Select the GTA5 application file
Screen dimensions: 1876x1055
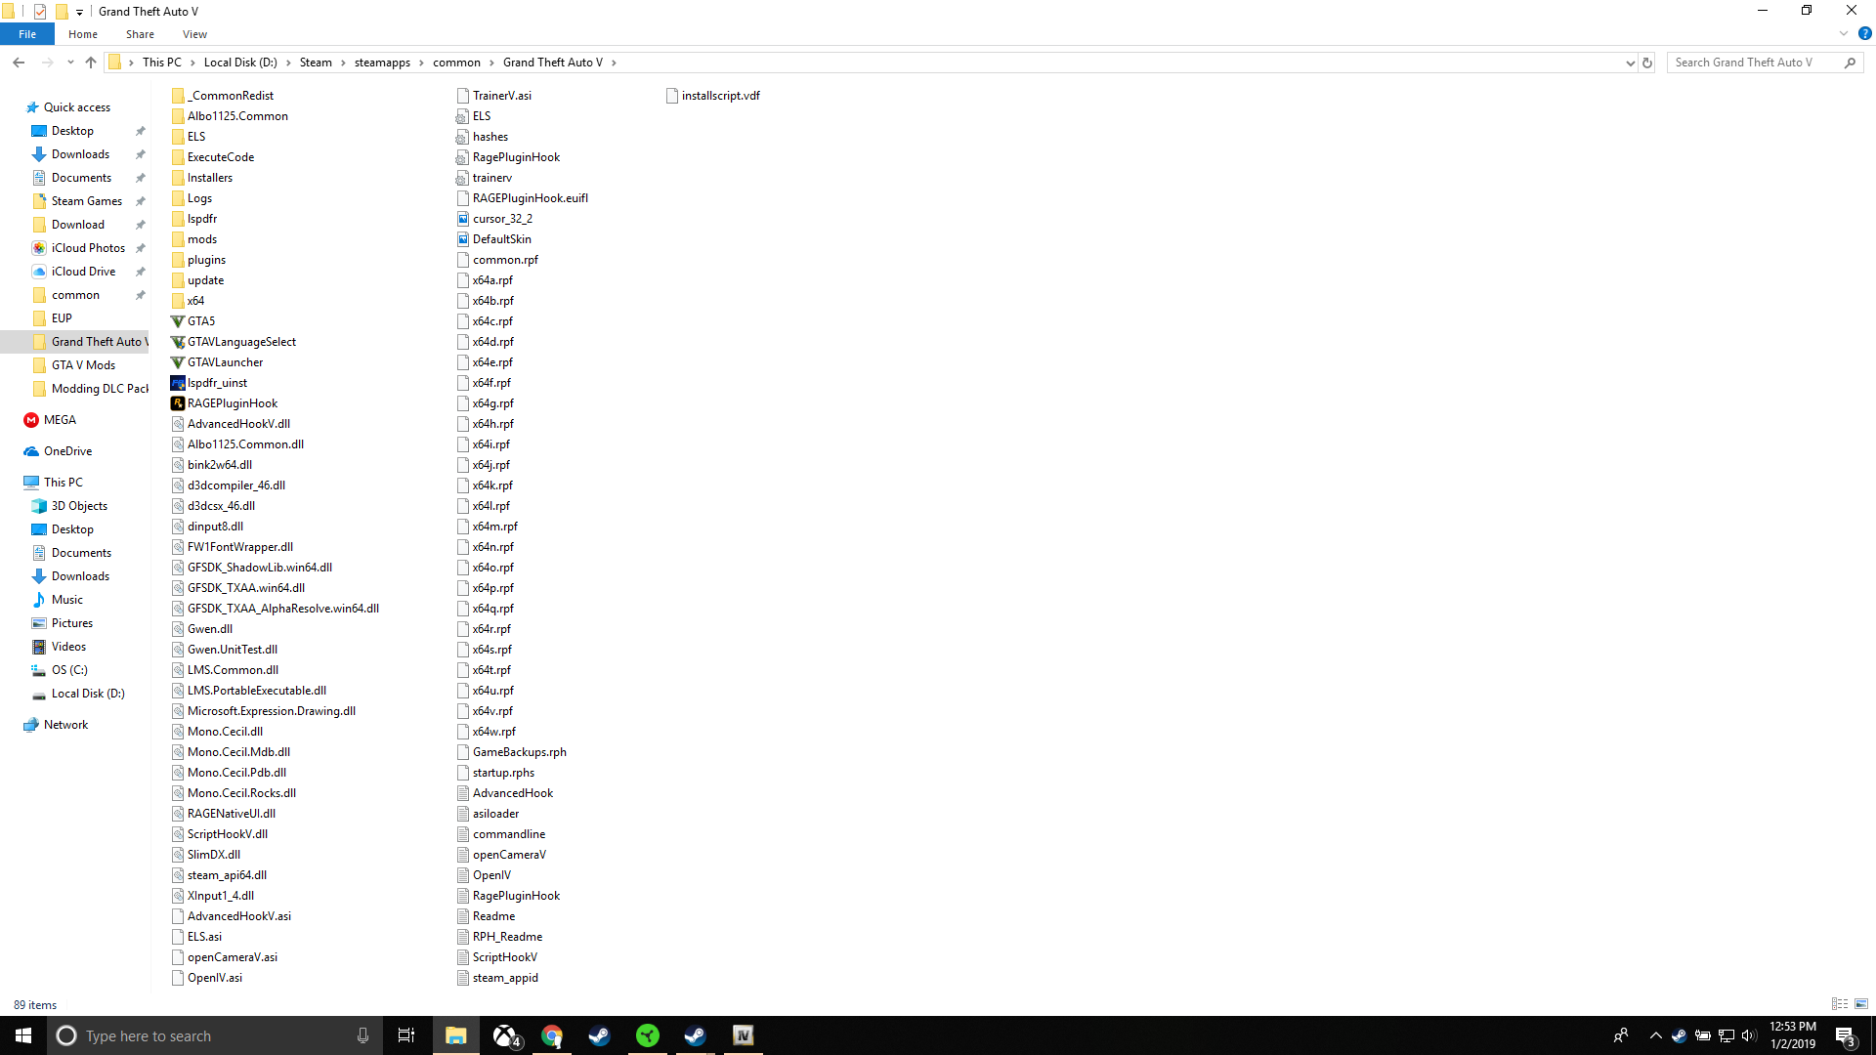200,321
